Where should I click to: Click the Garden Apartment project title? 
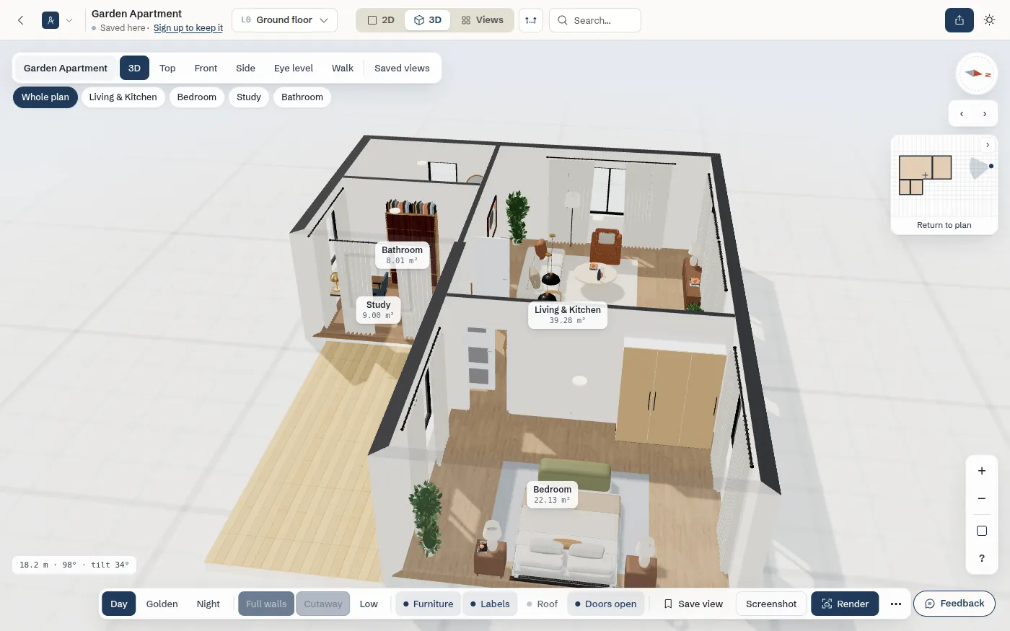[x=136, y=14]
